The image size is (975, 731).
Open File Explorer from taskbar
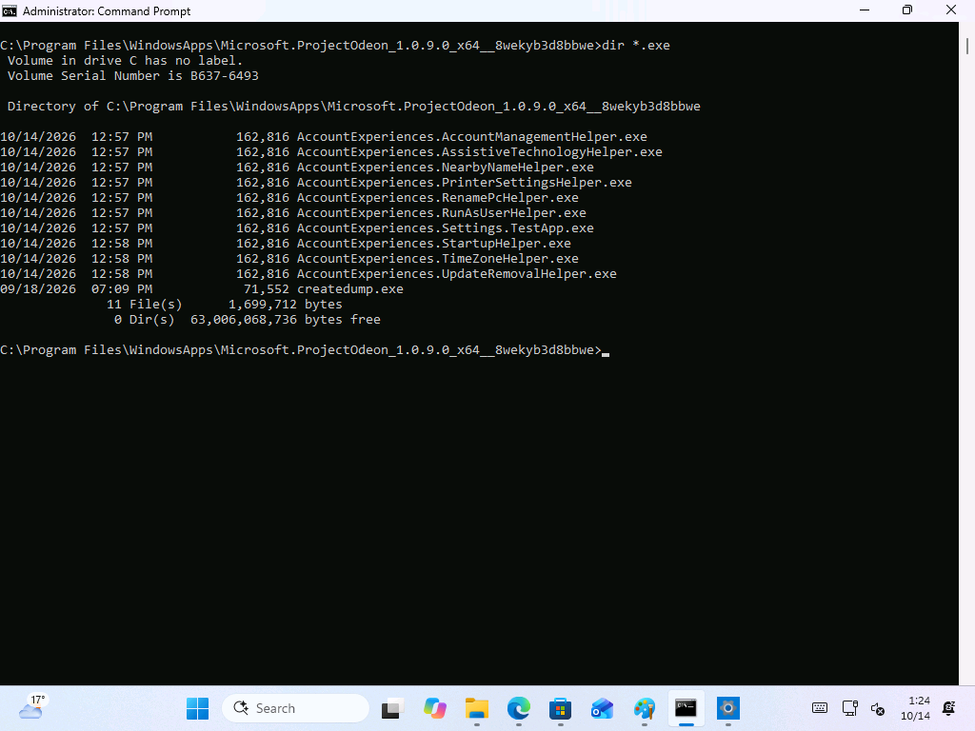pyautogui.click(x=477, y=708)
